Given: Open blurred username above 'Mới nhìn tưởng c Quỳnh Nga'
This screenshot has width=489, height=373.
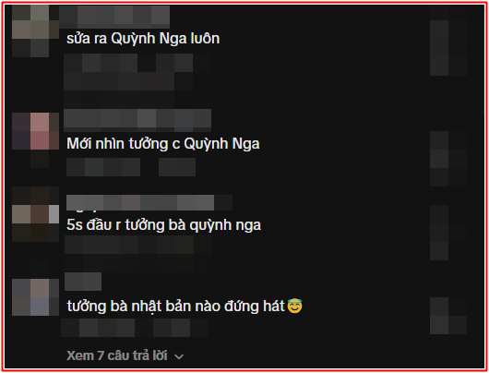Looking at the screenshot, I should (x=137, y=120).
